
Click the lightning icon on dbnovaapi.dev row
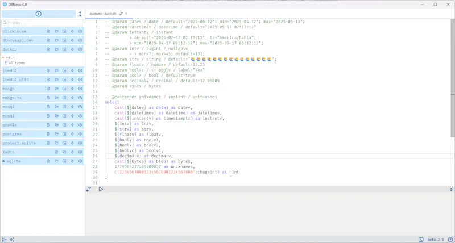(x=72, y=40)
